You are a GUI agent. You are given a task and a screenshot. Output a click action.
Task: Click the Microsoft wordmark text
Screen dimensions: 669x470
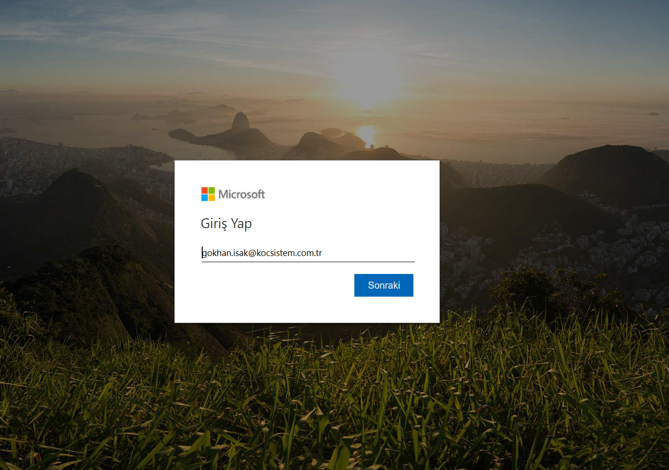pos(241,194)
